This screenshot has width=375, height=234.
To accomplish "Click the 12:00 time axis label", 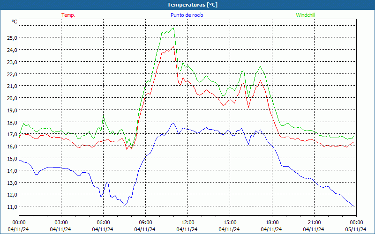I will (188, 222).
